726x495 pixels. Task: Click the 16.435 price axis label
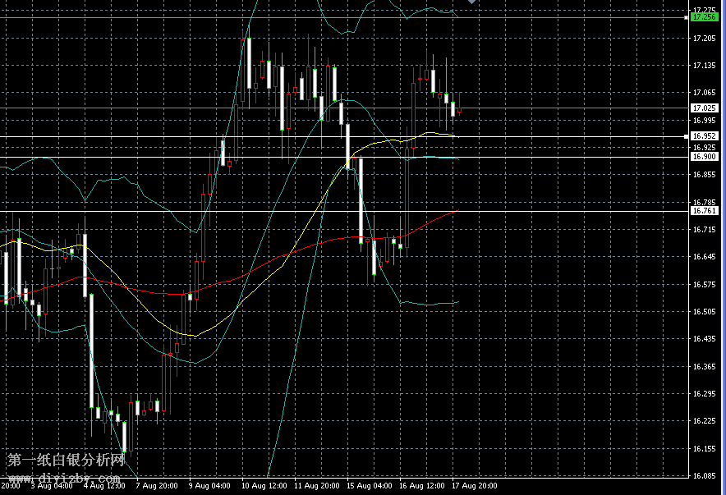coord(704,339)
